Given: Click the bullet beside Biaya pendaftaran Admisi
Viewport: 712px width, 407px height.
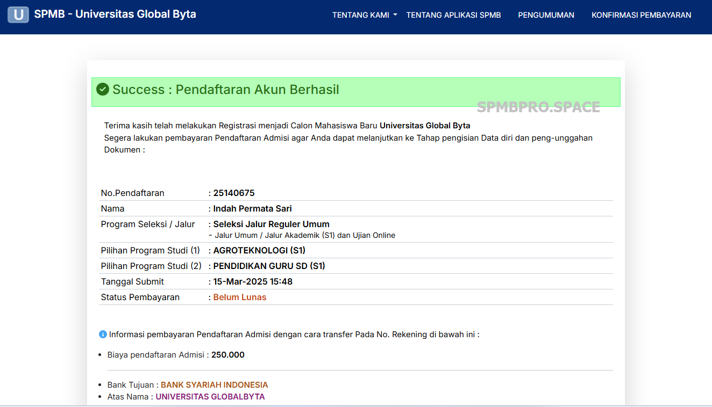Looking at the screenshot, I should point(100,354).
